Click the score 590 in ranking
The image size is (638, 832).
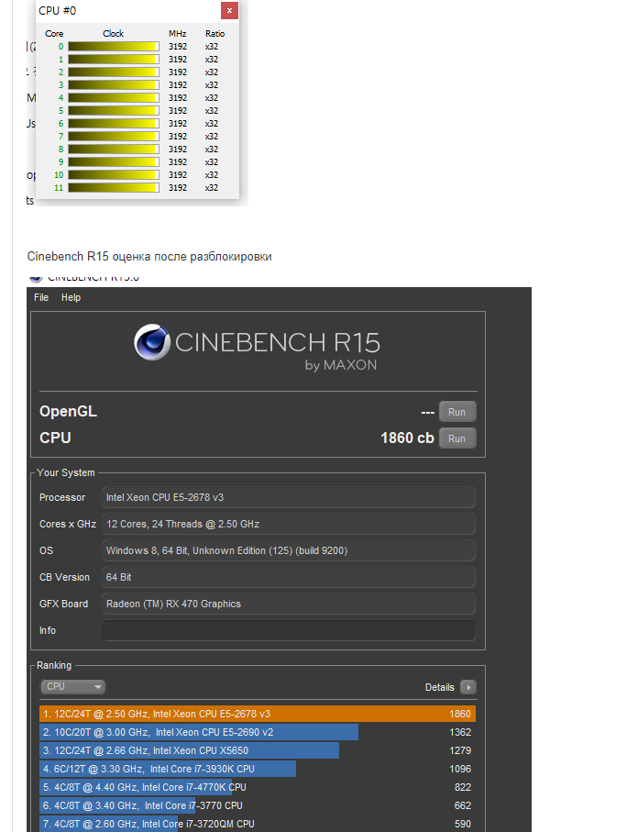coord(462,824)
